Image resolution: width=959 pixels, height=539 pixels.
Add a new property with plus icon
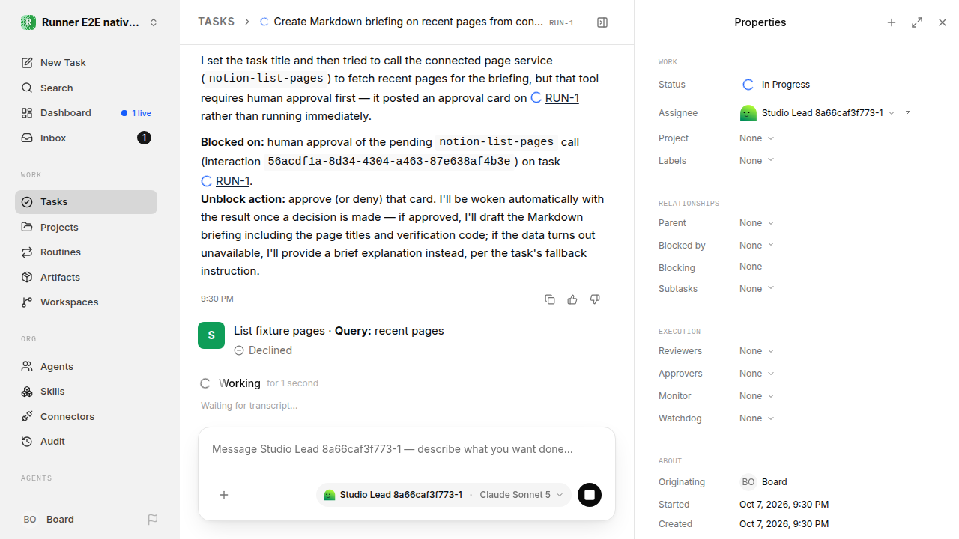pyautogui.click(x=892, y=22)
